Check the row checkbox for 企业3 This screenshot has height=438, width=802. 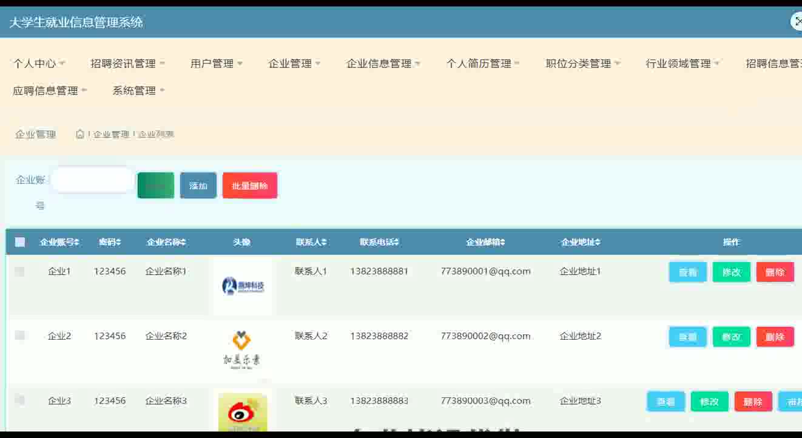(x=19, y=400)
